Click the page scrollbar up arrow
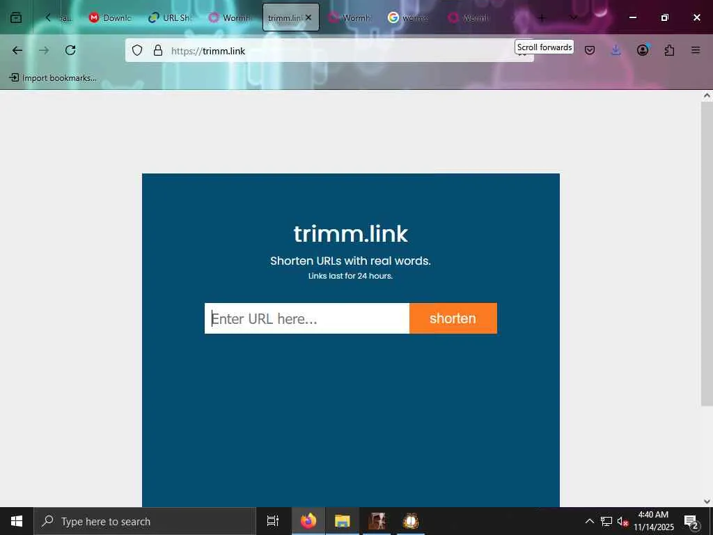713x535 pixels. point(707,95)
